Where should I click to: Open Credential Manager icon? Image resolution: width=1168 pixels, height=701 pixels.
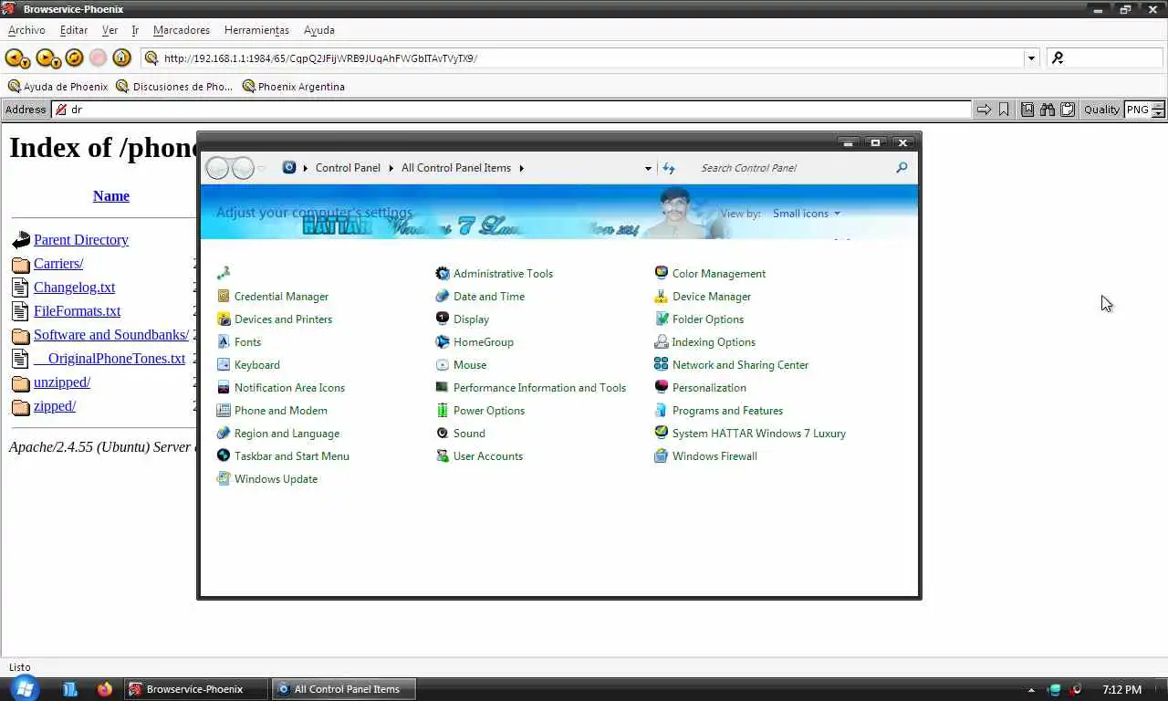click(224, 297)
